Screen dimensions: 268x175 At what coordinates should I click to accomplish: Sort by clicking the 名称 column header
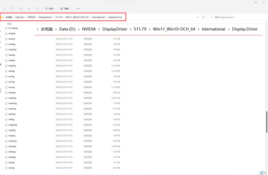9,24
